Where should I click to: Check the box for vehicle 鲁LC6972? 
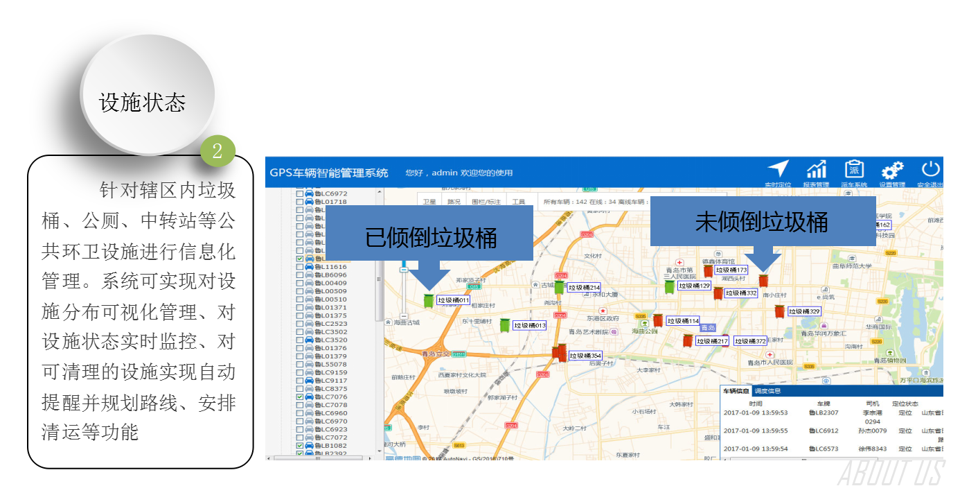(x=300, y=194)
